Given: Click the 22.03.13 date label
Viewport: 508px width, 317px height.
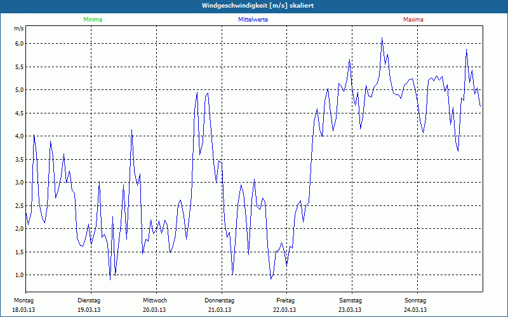Looking at the screenshot, I should tap(284, 310).
